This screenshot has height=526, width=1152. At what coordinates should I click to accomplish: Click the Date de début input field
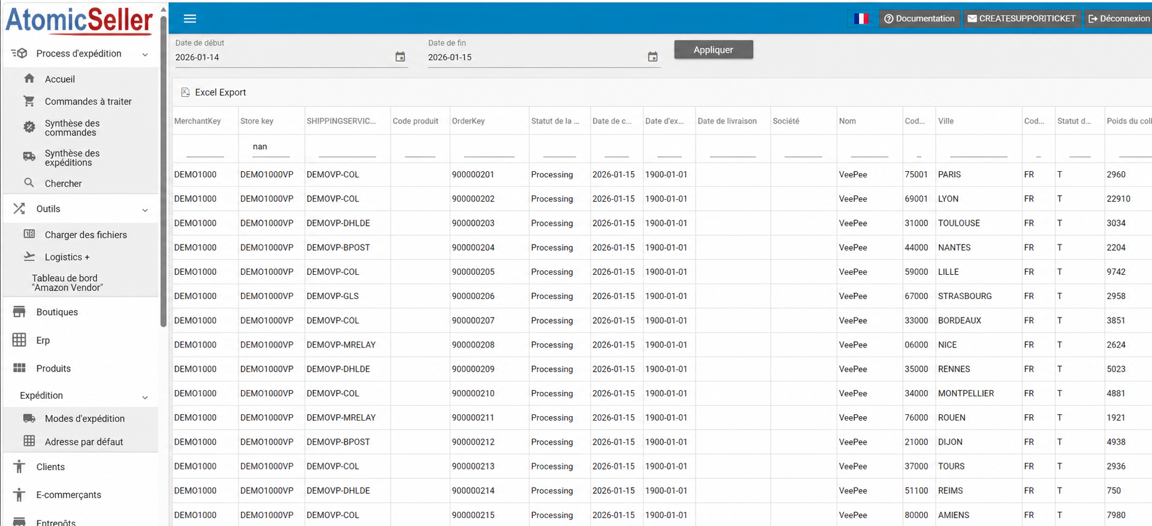pyautogui.click(x=284, y=57)
